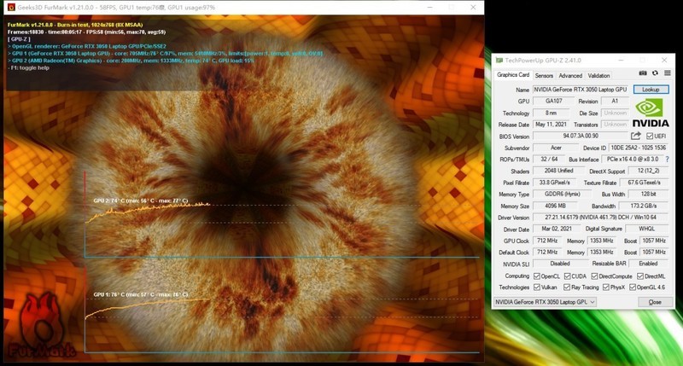Toggle the OpenCL checkbox
Viewport: 683px width, 366px height.
(538, 276)
